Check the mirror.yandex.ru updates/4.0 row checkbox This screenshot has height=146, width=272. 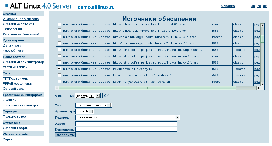tap(59, 75)
